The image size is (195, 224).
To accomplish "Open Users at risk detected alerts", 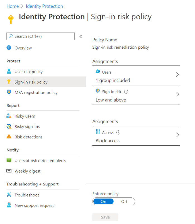I will tap(40, 161).
